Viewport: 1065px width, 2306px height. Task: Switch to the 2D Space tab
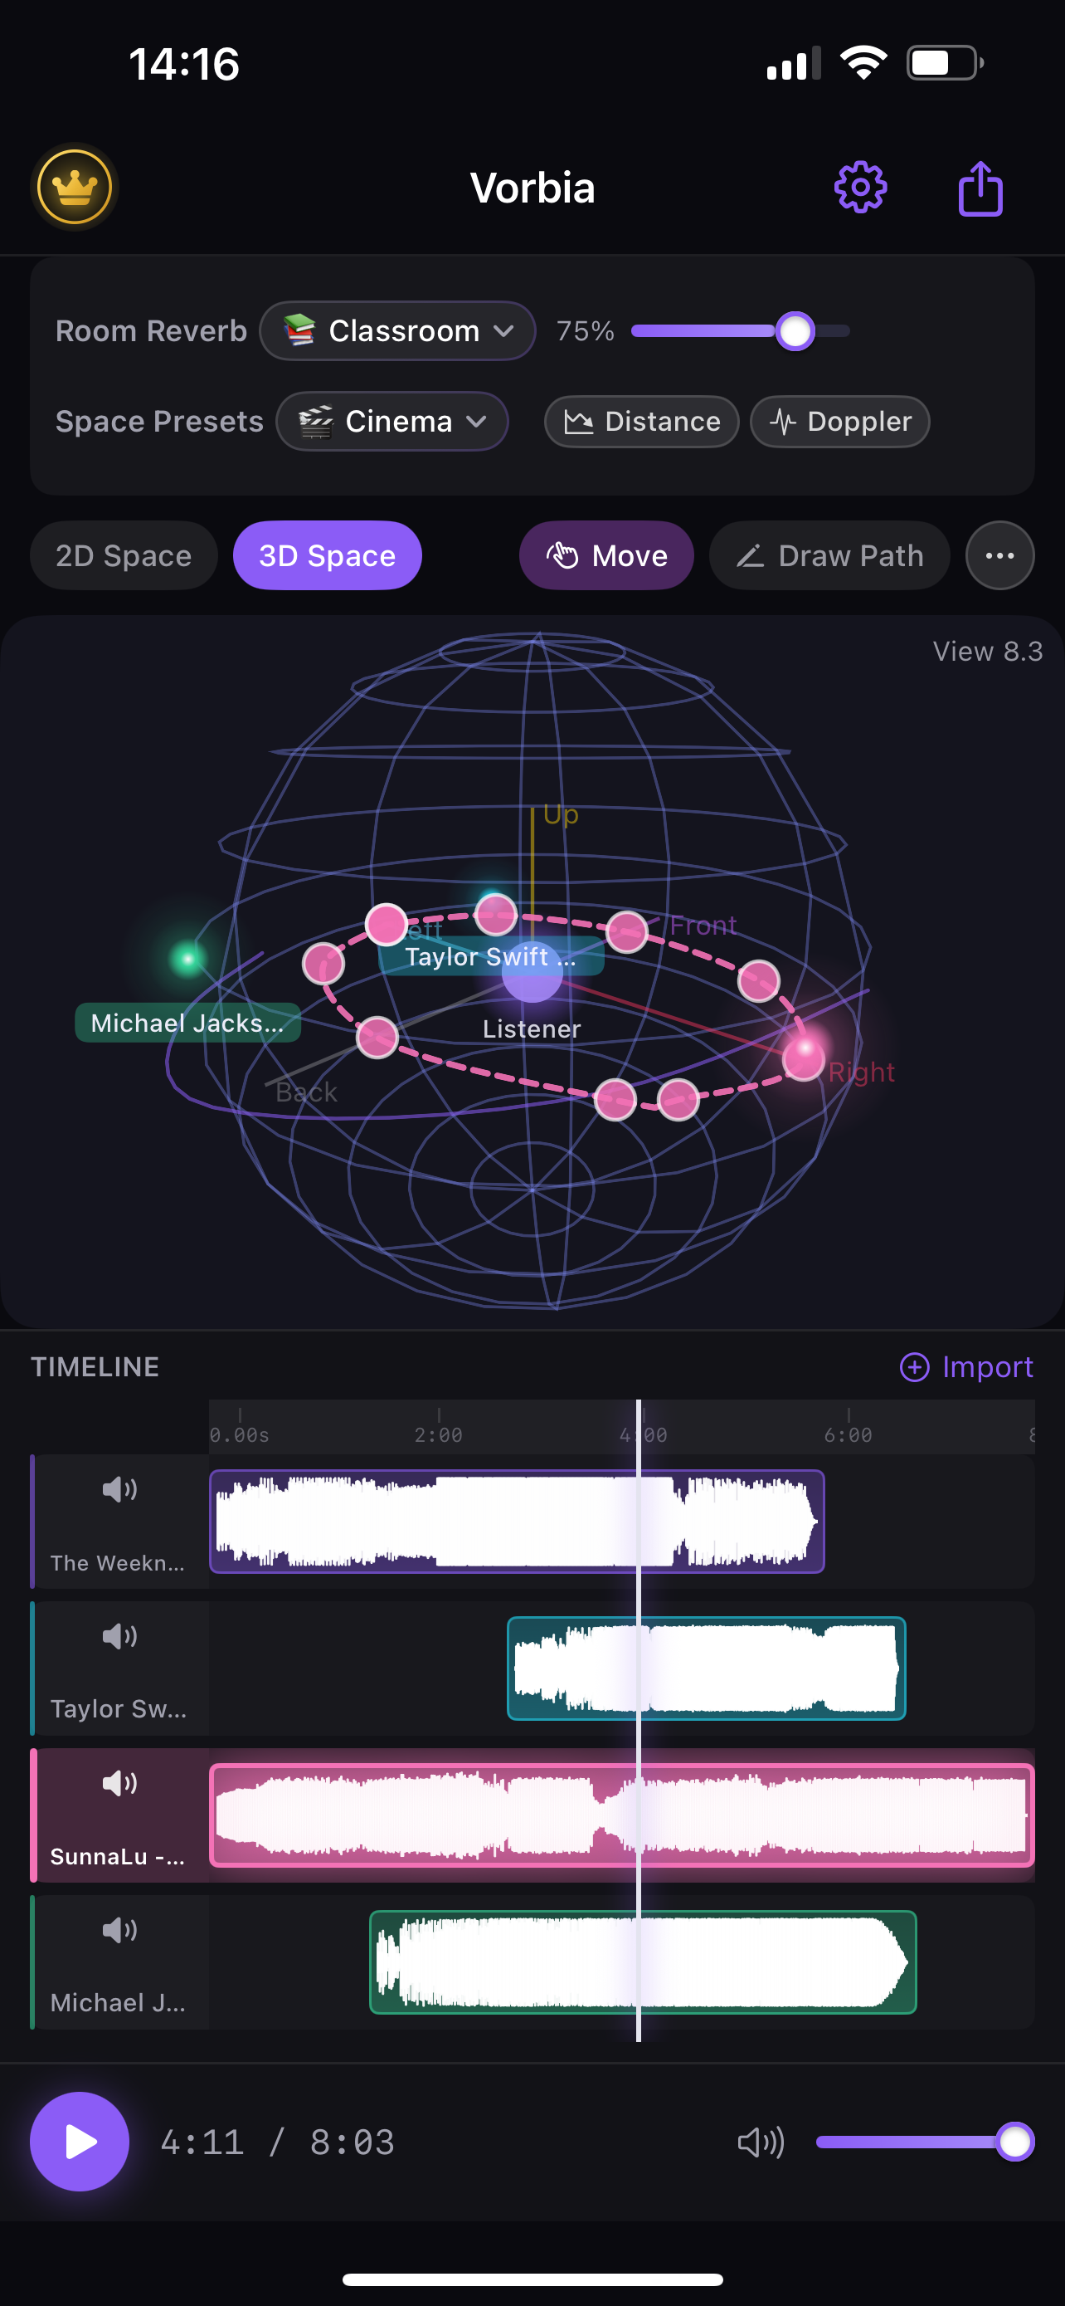(124, 555)
